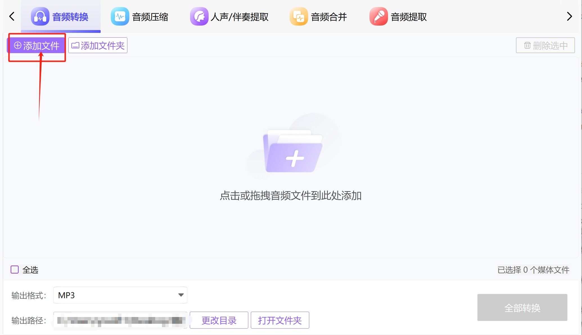This screenshot has height=335, width=582.
Task: Click the 打开文件夹 button
Action: 280,320
